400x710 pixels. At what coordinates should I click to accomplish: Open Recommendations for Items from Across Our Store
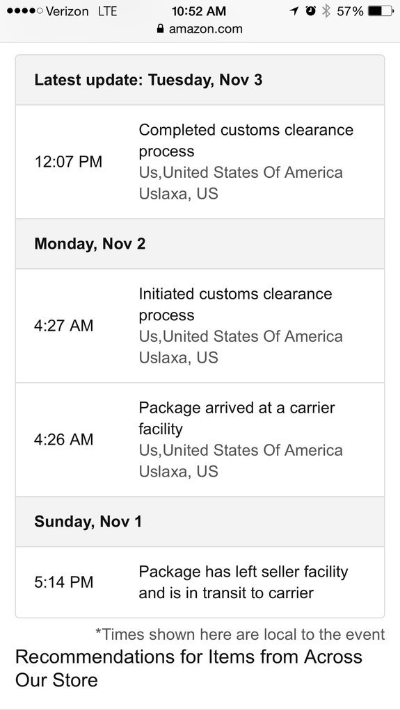pos(189,668)
